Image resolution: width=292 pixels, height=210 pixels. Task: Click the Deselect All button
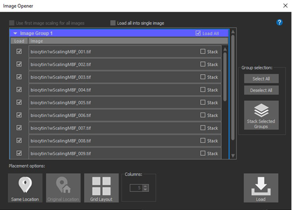[261, 90]
